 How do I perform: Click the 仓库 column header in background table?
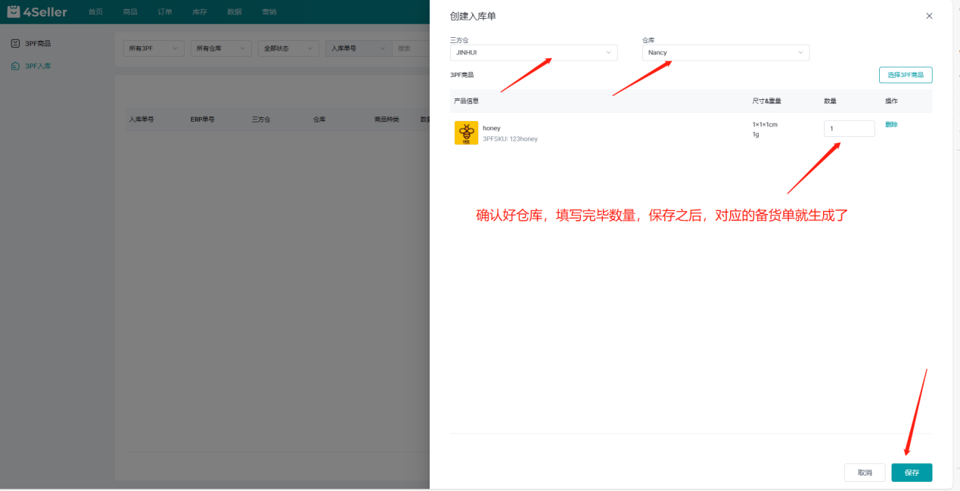click(x=319, y=120)
